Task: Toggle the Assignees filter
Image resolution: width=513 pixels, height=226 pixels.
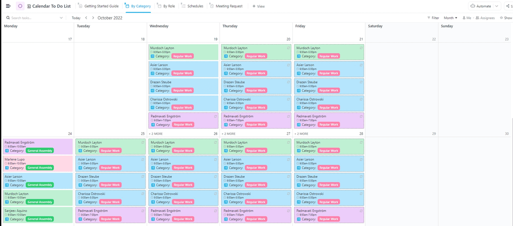Action: click(485, 18)
